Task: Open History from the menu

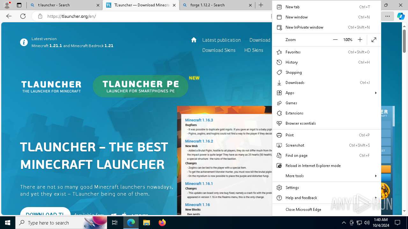Action: (326, 62)
